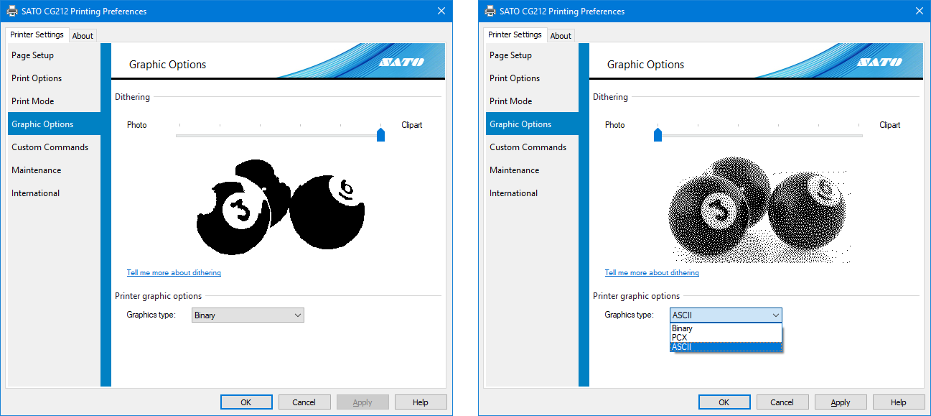931x416 pixels.
Task: Show Maintenance settings in the Binary window
Action: tap(54, 170)
